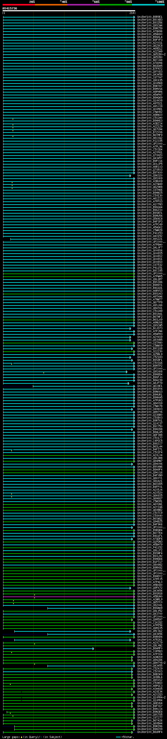The image size is (167, 739).
Task: Click the cyan =50char scale bar icon
Action: pos(118,737)
